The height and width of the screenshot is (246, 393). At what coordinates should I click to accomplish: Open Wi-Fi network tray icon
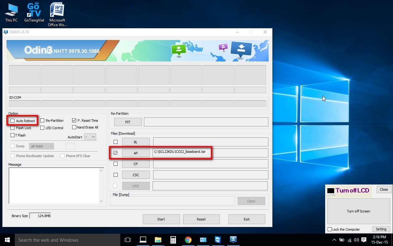click(349, 240)
